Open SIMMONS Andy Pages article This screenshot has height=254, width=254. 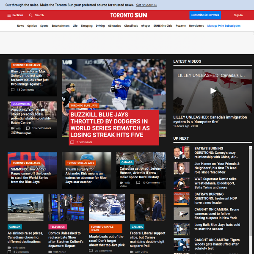pyautogui.click(x=31, y=176)
